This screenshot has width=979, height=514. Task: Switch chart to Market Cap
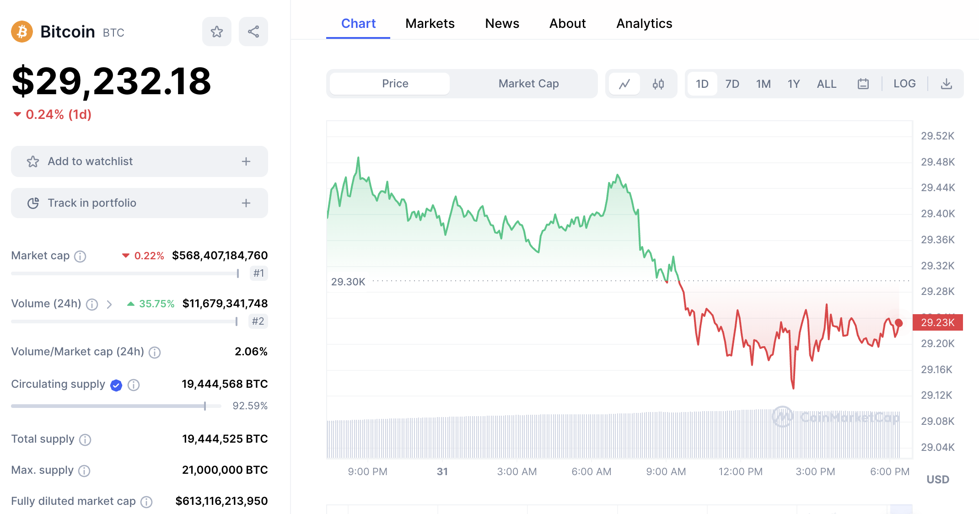point(528,84)
